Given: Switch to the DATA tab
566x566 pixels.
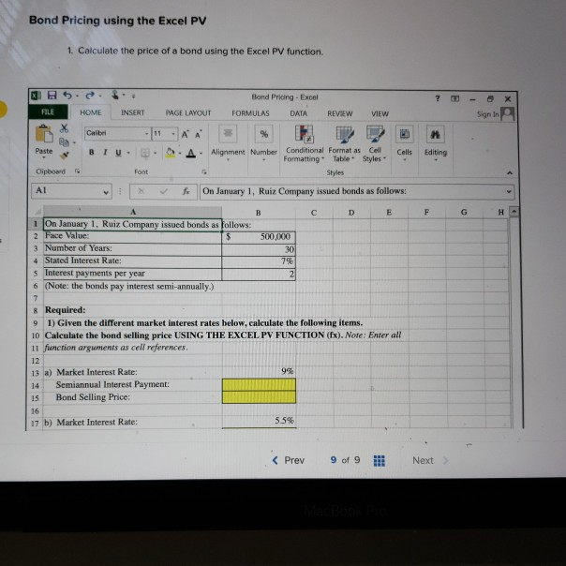Looking at the screenshot, I should point(299,113).
